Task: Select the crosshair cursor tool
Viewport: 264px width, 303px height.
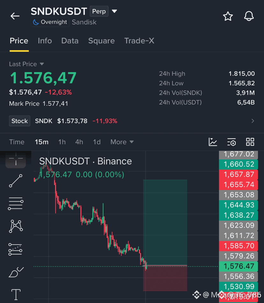Action: (x=16, y=160)
